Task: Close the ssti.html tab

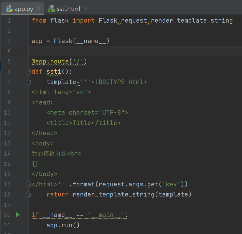Action: pyautogui.click(x=86, y=9)
